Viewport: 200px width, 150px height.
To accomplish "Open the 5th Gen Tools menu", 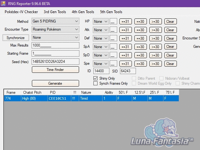I will coord(111,12).
